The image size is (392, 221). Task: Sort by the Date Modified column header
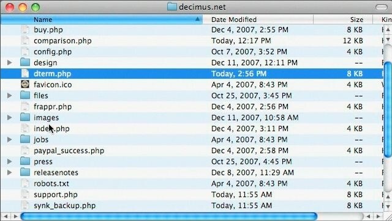(x=258, y=20)
